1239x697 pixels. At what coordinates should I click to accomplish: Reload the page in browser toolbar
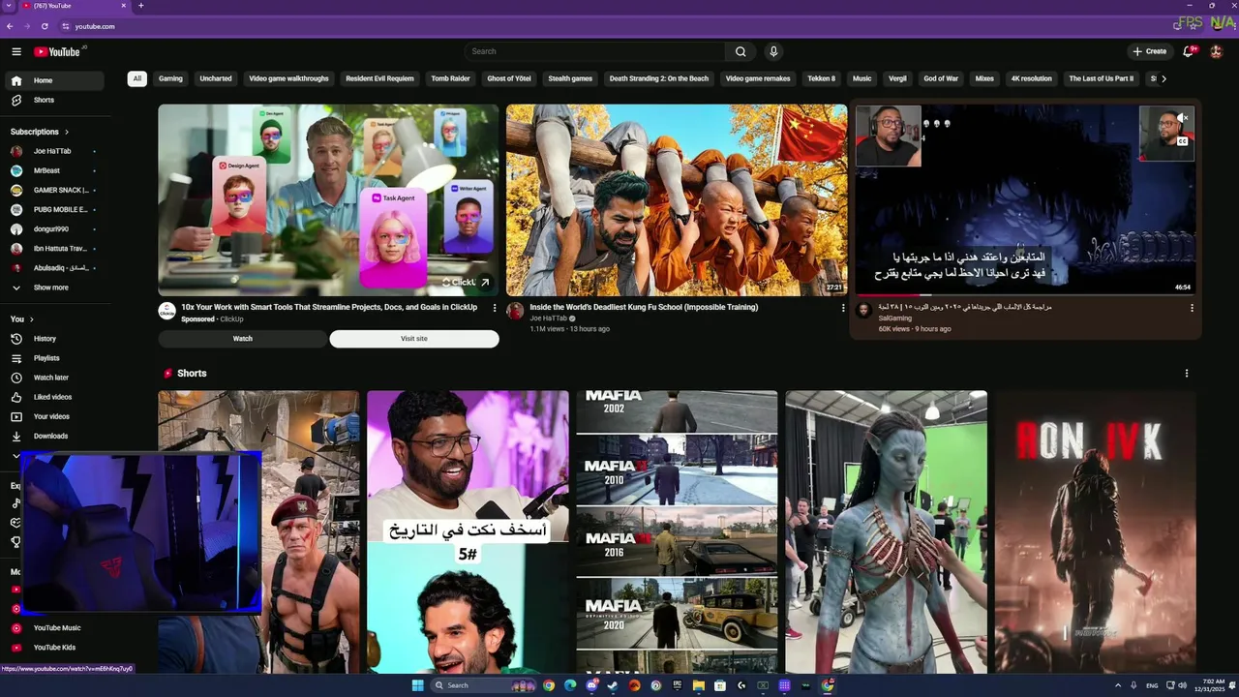[x=45, y=26]
